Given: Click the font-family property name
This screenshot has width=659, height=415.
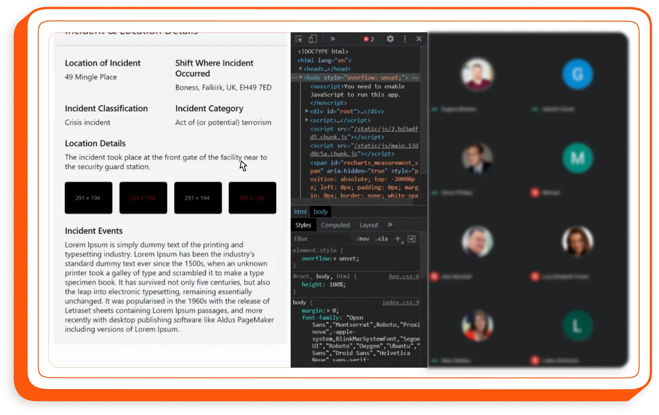Looking at the screenshot, I should pos(320,317).
